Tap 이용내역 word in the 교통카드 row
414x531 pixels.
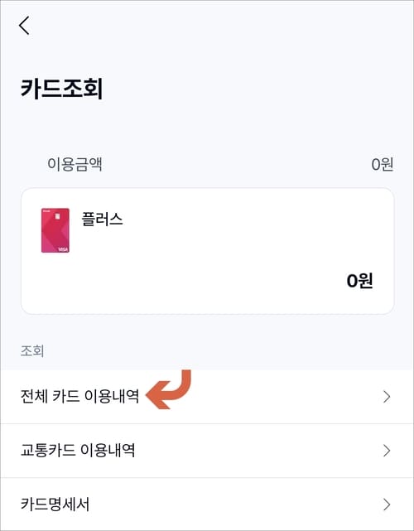(x=108, y=451)
